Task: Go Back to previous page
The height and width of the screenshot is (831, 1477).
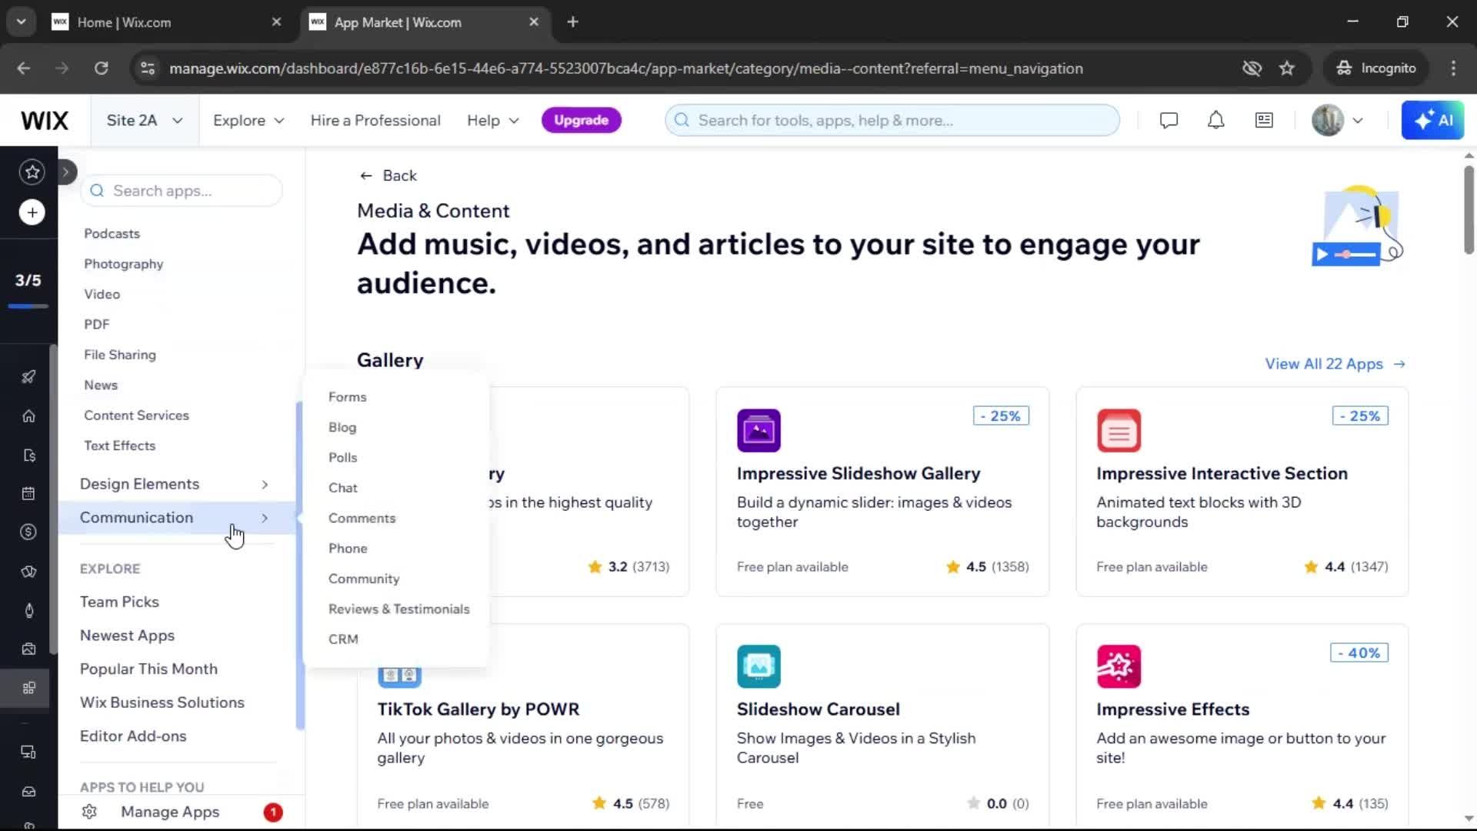Action: pos(388,175)
